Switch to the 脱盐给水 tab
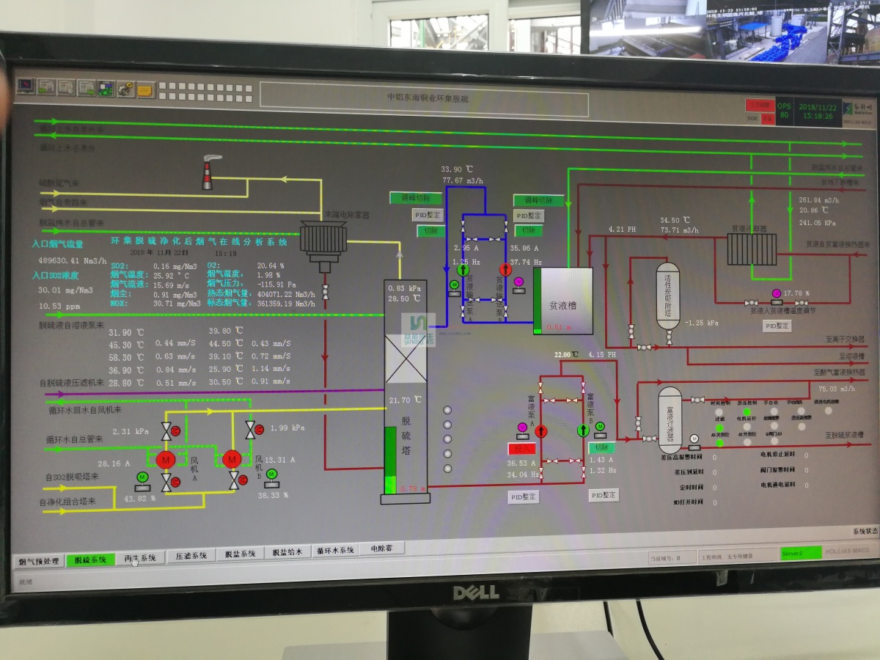 tap(287, 551)
